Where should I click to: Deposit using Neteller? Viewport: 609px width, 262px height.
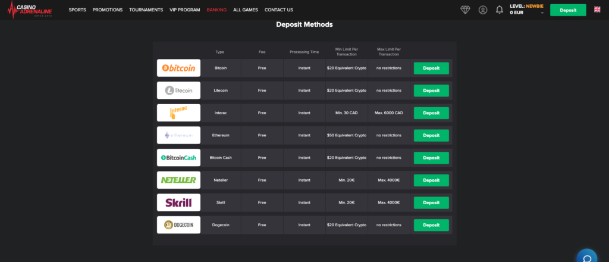tap(431, 180)
